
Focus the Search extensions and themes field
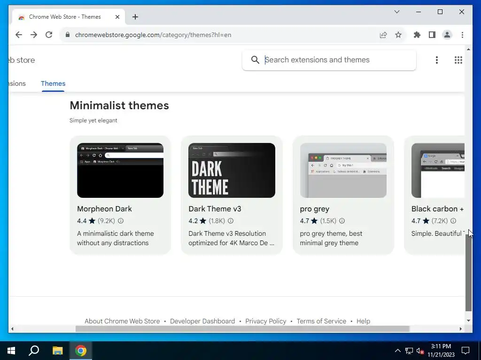point(329,60)
